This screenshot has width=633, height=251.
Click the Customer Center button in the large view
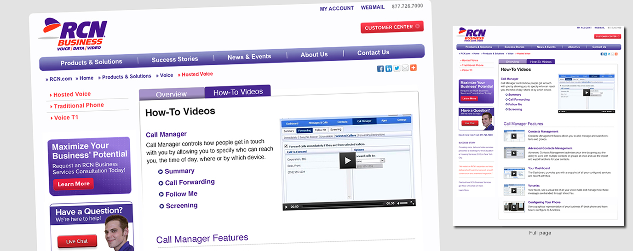click(392, 27)
